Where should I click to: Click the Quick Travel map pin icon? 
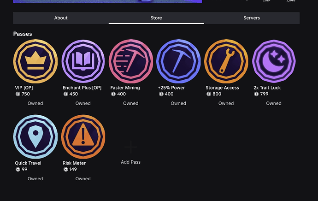click(x=35, y=136)
